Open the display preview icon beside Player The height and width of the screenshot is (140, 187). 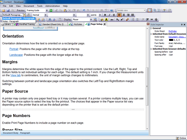click(x=95, y=20)
